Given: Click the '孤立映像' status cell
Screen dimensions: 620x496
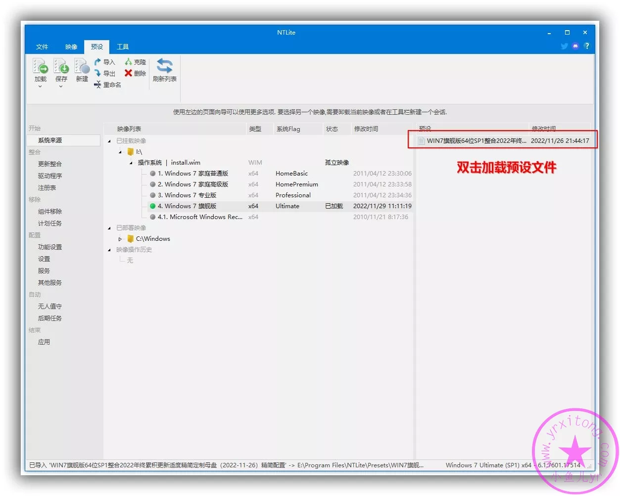Looking at the screenshot, I should tap(337, 163).
